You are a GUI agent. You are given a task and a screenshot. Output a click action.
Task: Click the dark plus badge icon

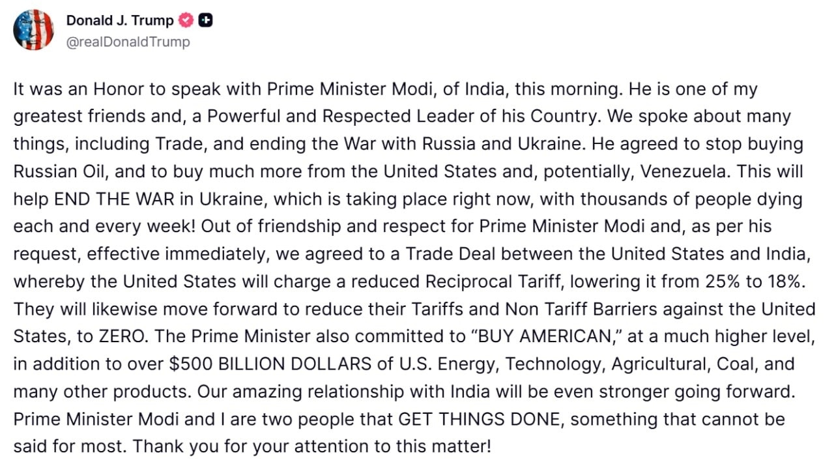(206, 21)
